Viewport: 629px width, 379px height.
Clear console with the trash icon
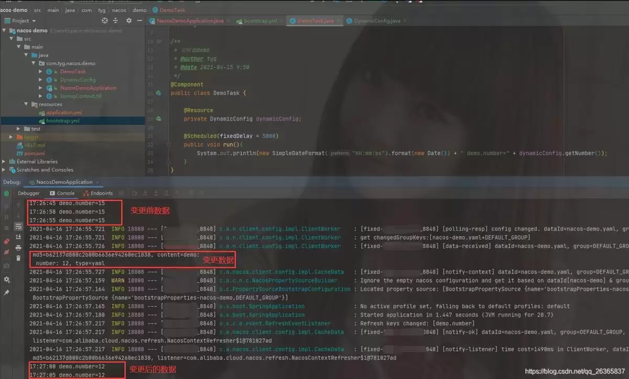pyautogui.click(x=18, y=258)
